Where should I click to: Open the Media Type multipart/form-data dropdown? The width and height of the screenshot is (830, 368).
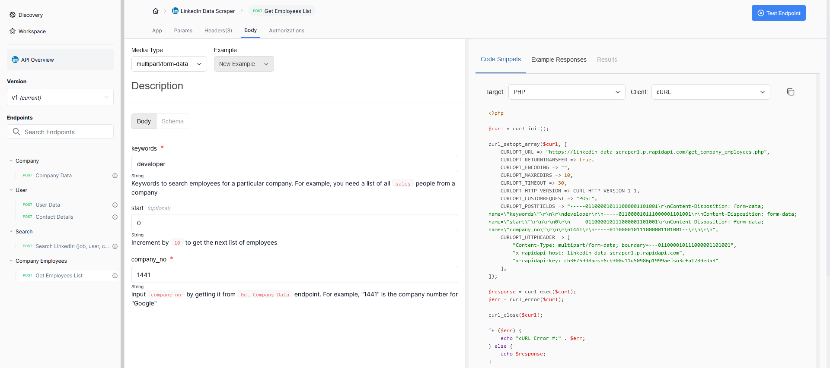(169, 64)
